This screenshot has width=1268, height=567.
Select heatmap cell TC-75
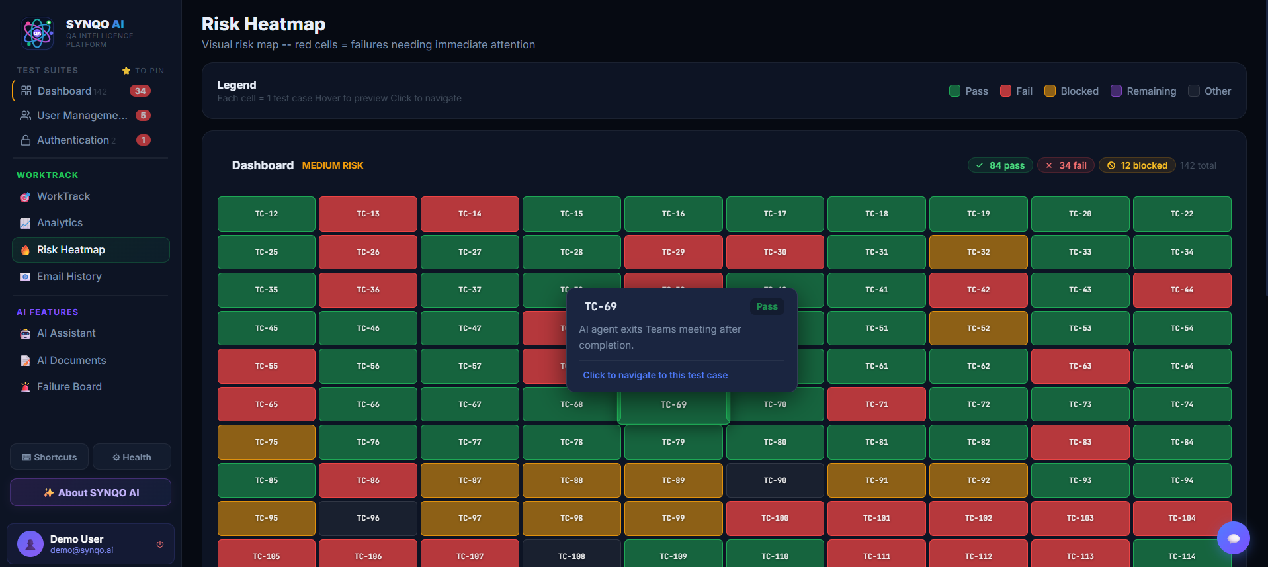tap(267, 442)
